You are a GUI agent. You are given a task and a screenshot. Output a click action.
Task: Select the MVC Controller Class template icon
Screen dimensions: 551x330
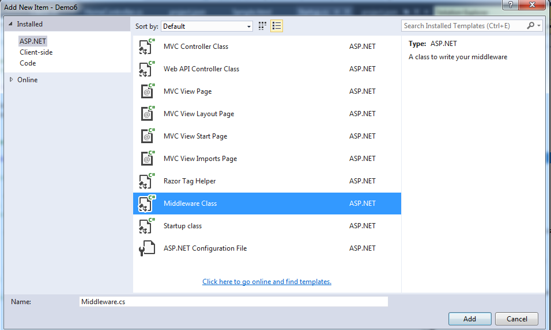tap(147, 47)
